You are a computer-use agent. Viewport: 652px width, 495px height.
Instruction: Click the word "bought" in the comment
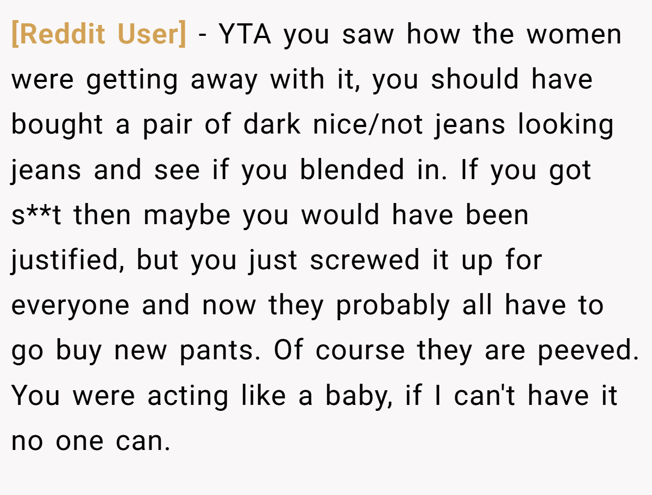[x=57, y=125]
